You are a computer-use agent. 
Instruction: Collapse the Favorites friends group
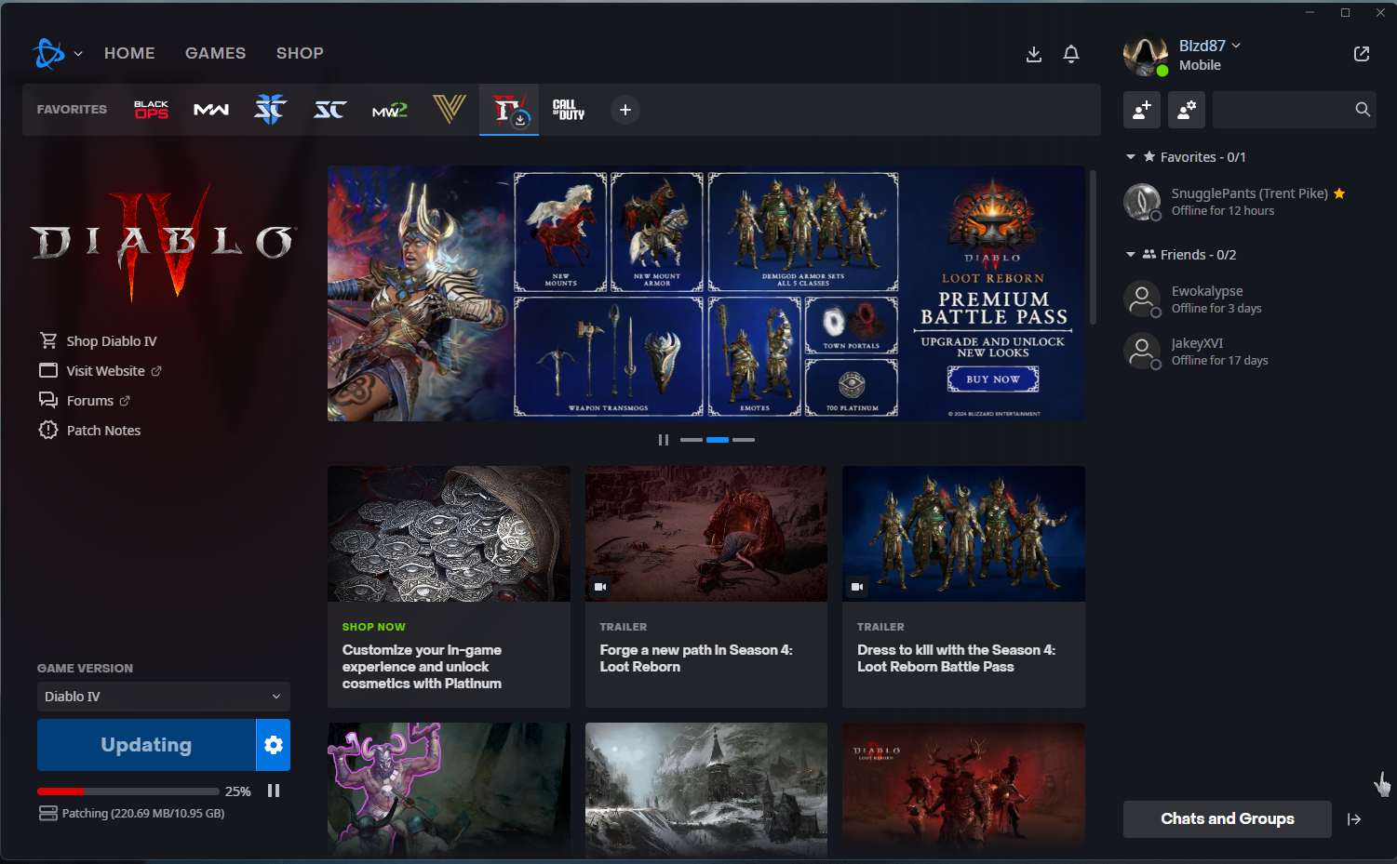point(1131,157)
